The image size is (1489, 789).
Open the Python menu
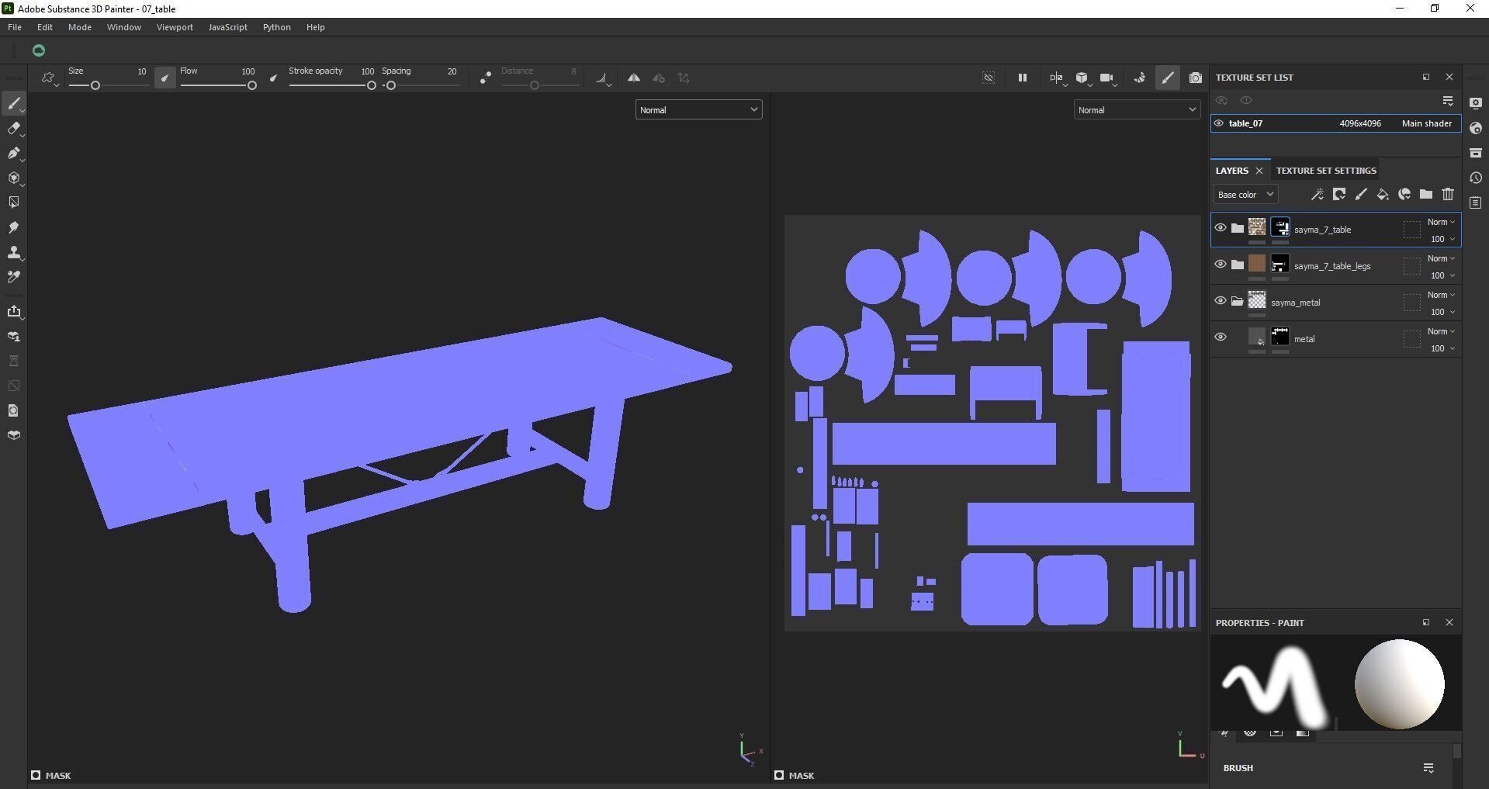(276, 27)
